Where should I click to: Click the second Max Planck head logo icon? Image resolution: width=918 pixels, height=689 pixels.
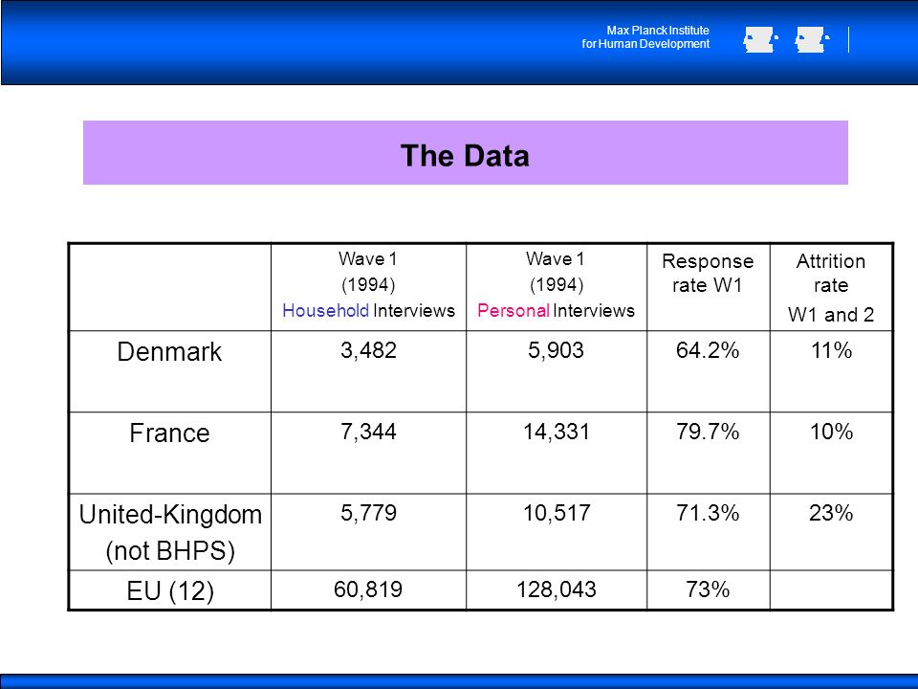coord(812,40)
